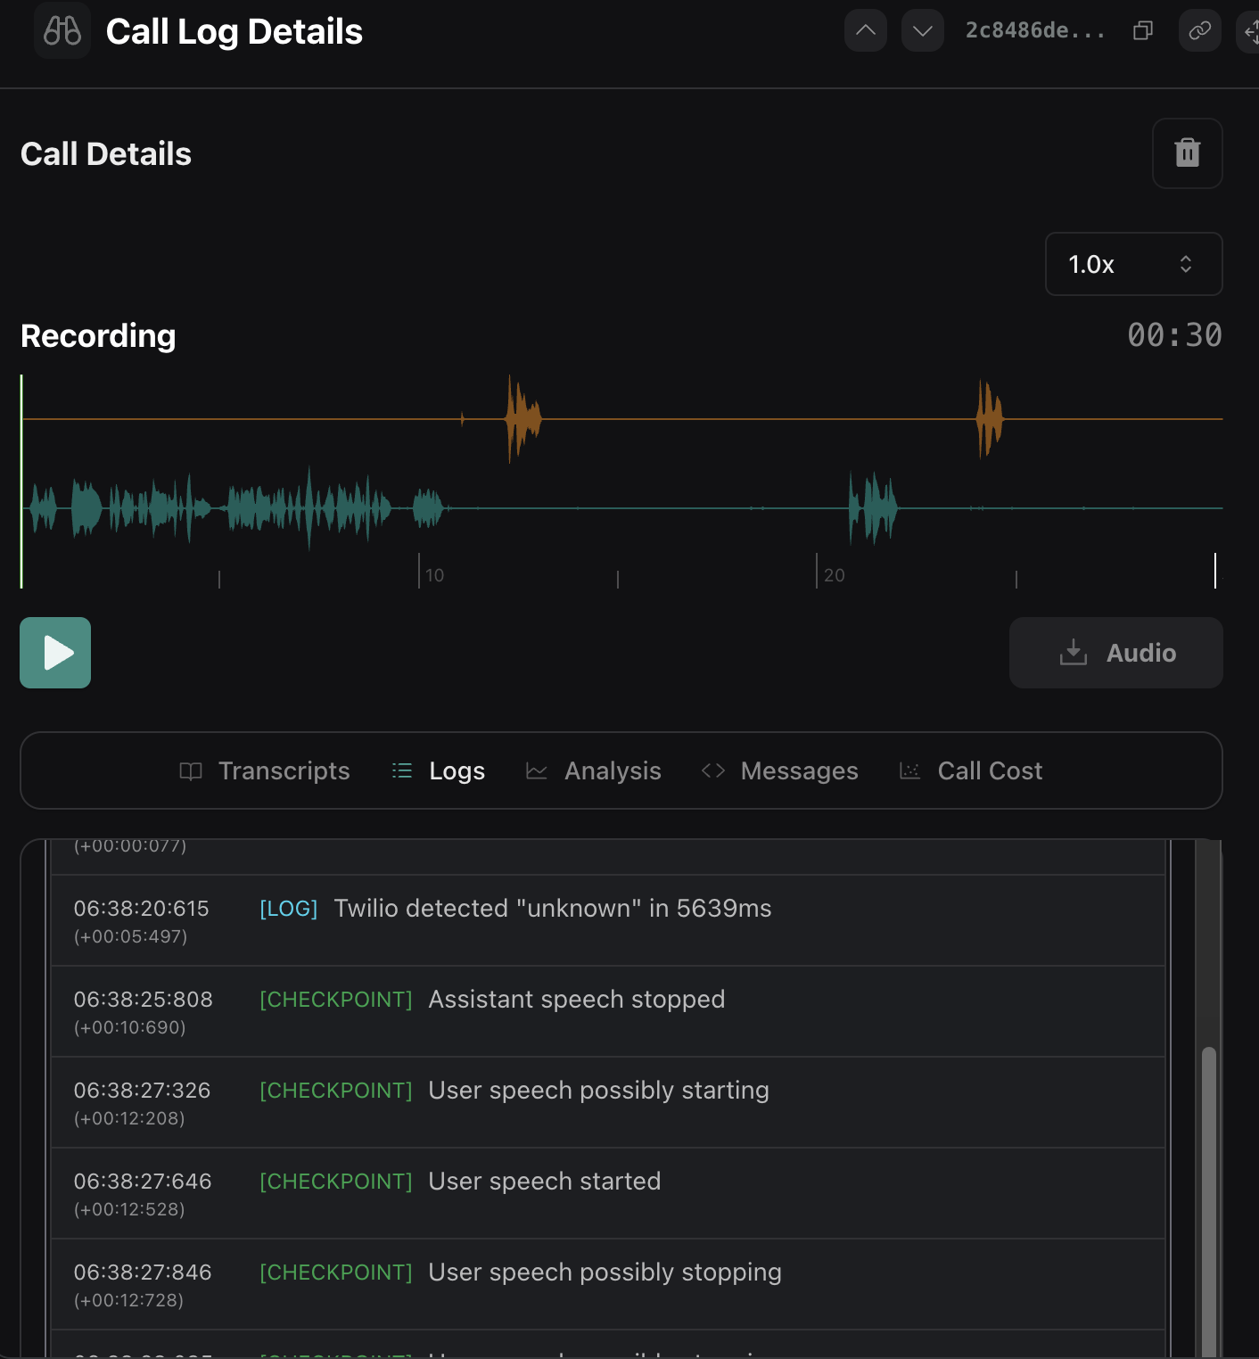Open the Analysis tab
Image resolution: width=1259 pixels, height=1359 pixels.
pos(594,770)
